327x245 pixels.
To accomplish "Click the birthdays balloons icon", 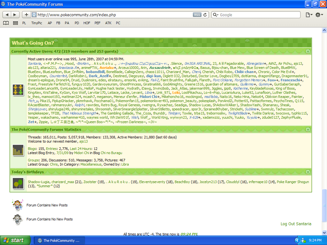I will pos(18,183).
